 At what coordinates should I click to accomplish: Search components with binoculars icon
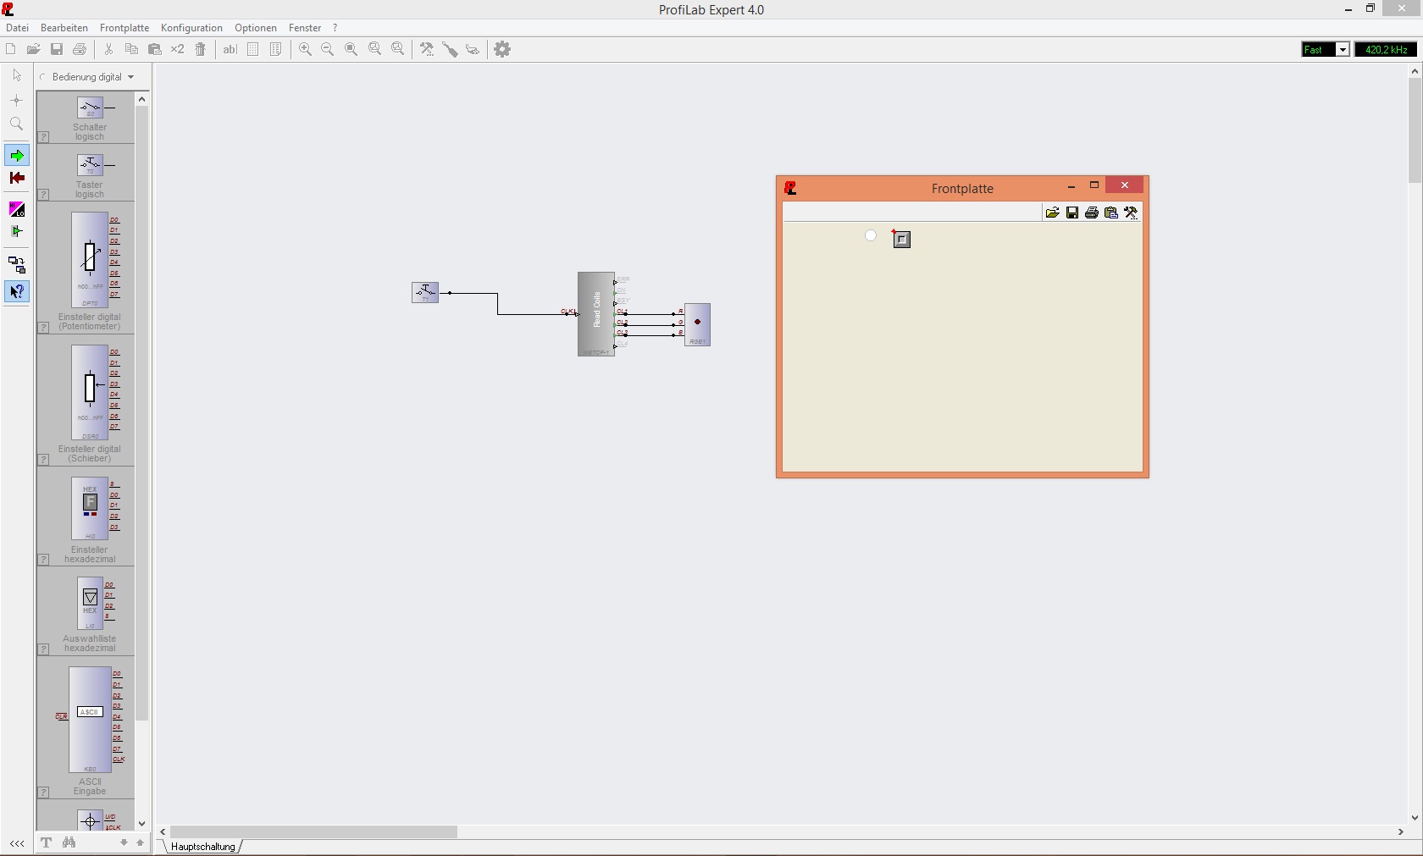pos(69,842)
